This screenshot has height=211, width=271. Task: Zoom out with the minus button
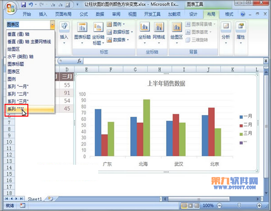220,206
